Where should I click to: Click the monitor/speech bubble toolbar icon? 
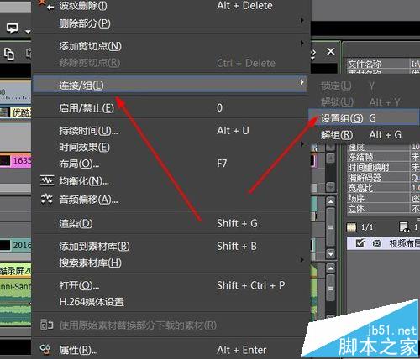13,28
